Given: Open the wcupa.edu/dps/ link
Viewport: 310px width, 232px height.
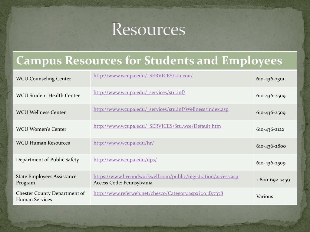Looking at the screenshot, I should tap(125, 159).
